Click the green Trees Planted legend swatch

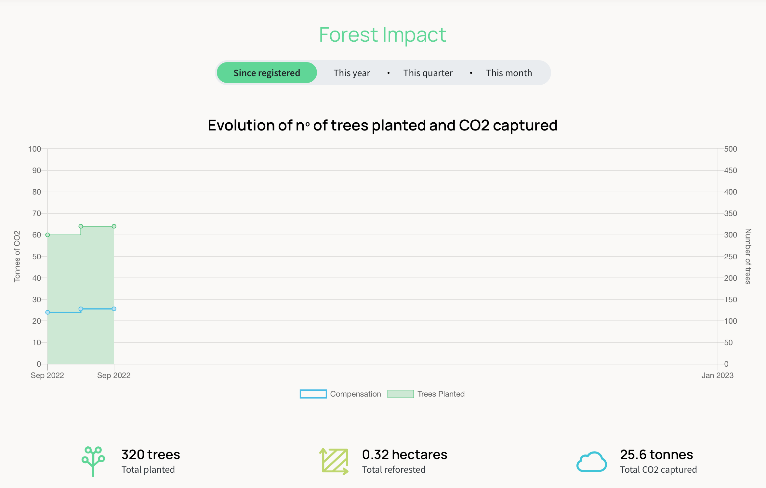pyautogui.click(x=401, y=394)
